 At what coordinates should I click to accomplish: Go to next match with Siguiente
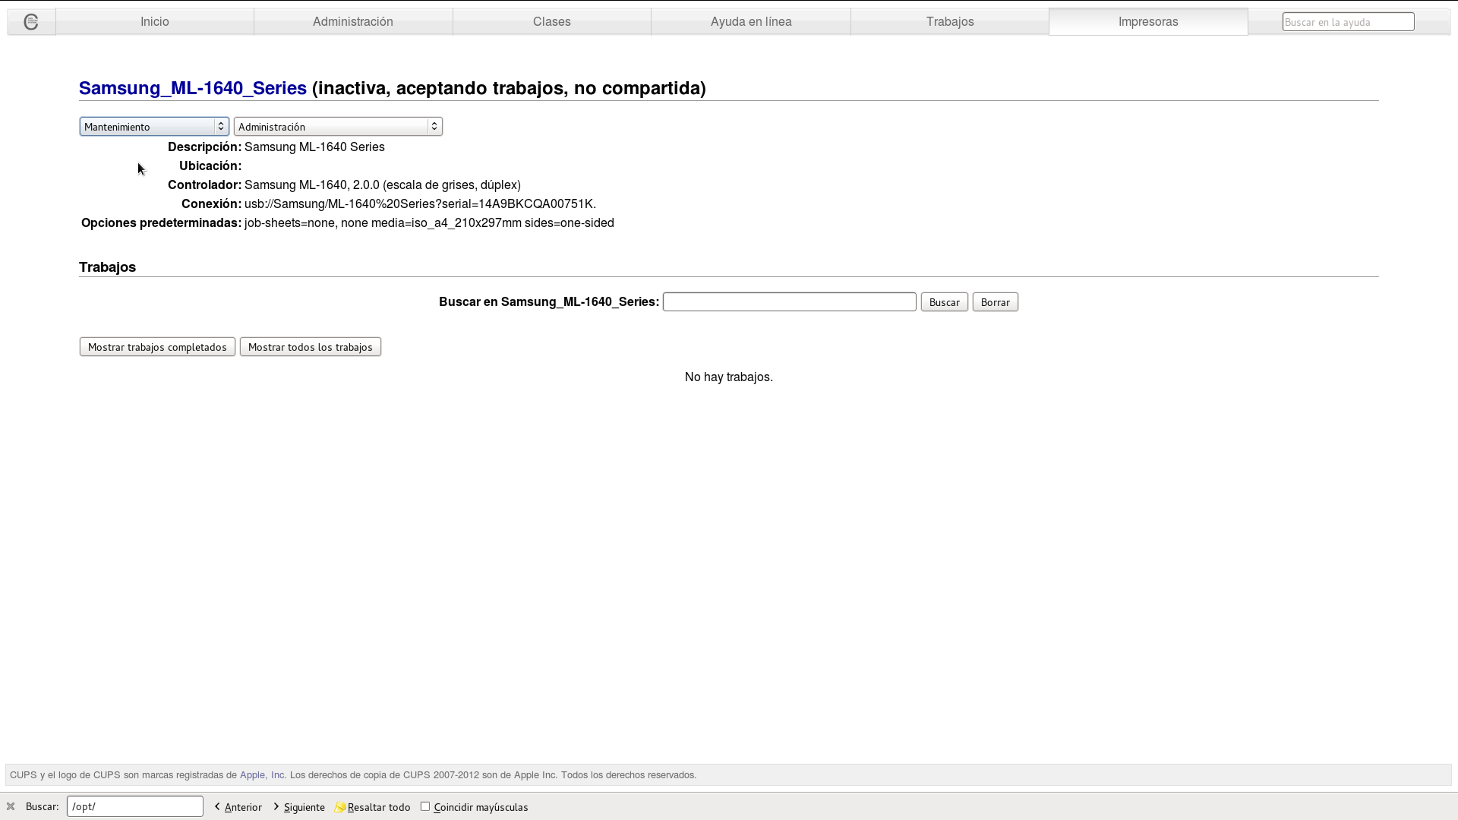click(x=299, y=806)
